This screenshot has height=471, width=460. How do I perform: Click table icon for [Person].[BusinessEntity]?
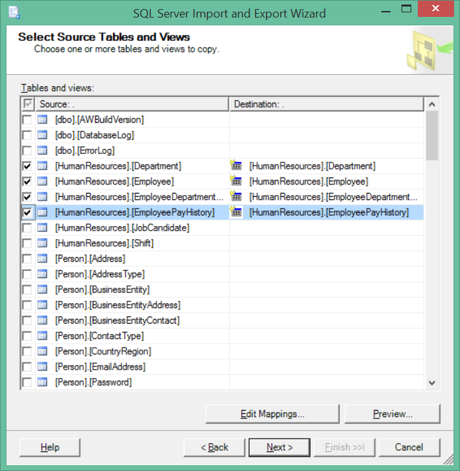42,290
